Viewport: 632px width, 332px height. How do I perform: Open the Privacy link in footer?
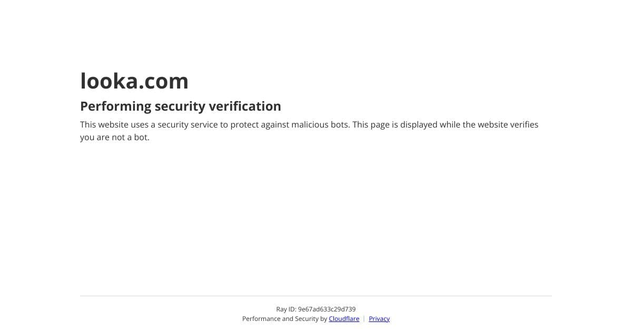[379, 319]
